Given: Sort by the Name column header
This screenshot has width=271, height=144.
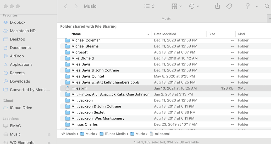Looking at the screenshot, I should (76, 34).
